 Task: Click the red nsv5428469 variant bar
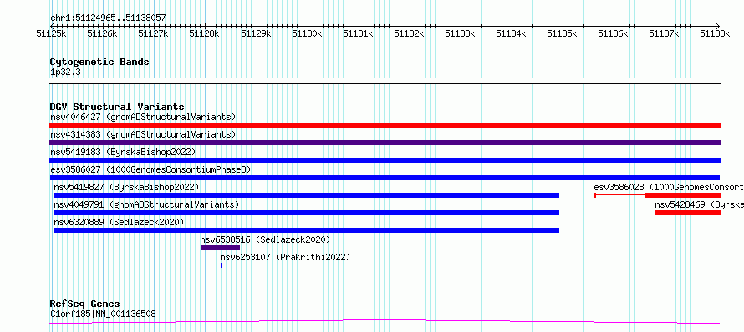tap(688, 213)
